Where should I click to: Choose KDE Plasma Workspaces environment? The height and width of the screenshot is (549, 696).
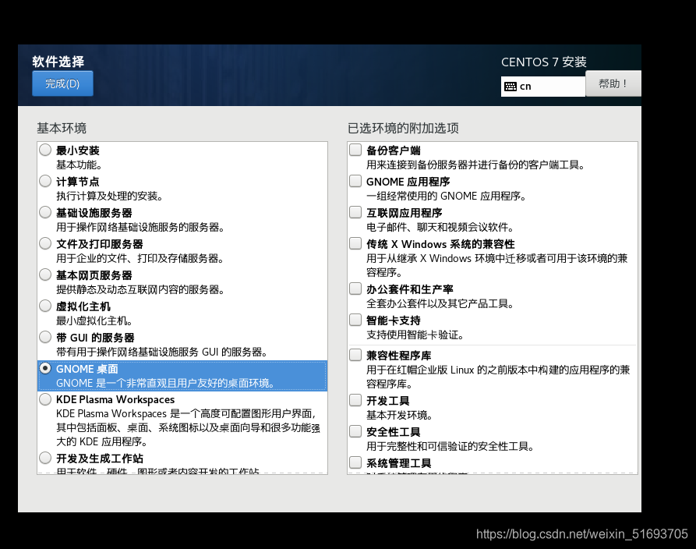[45, 398]
